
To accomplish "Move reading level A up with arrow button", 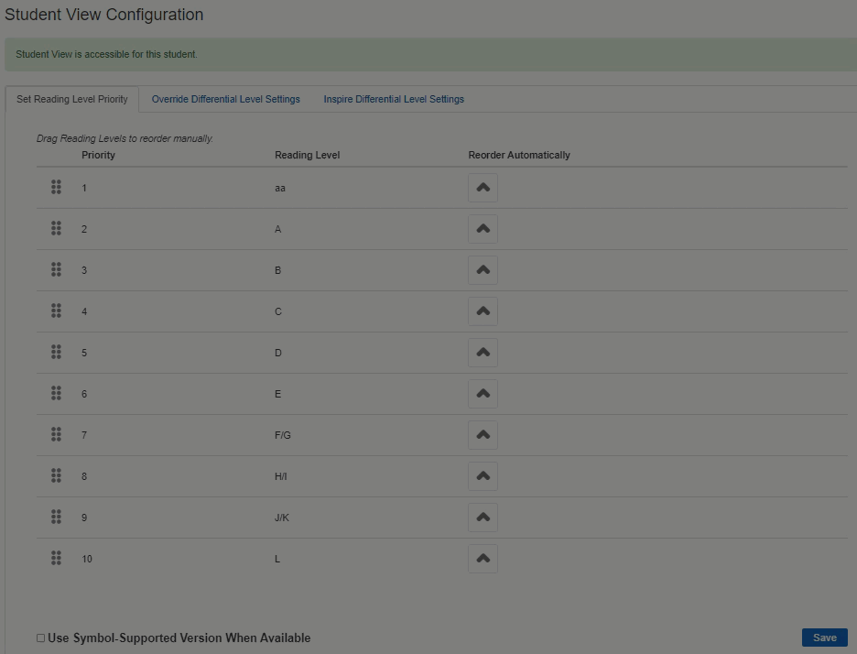I will [x=483, y=229].
